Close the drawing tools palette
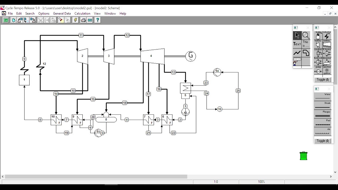The image size is (338, 190). tap(308, 28)
